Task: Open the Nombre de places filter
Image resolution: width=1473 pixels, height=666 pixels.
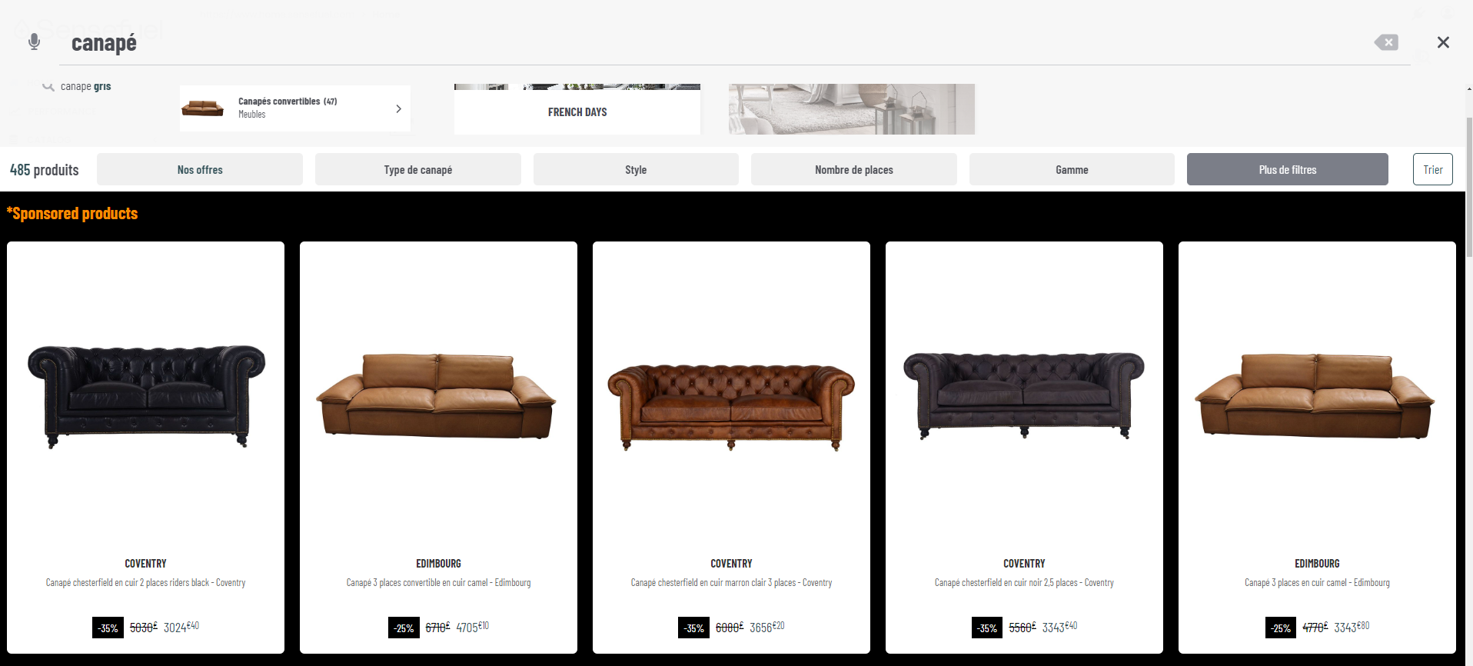Action: pyautogui.click(x=854, y=169)
